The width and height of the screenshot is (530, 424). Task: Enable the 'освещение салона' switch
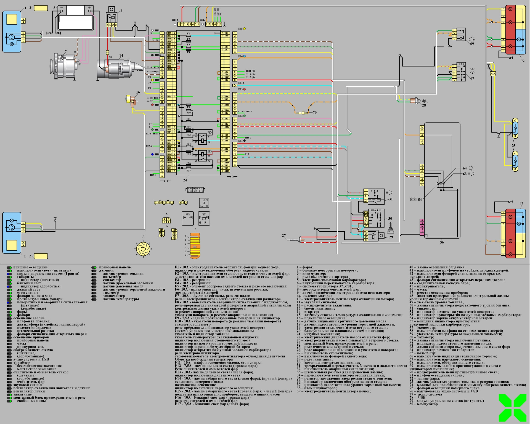[9, 318]
